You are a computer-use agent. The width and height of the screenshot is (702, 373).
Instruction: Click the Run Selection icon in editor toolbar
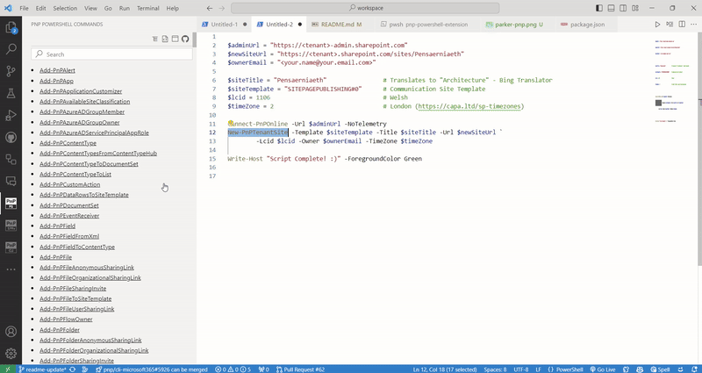pyautogui.click(x=670, y=25)
